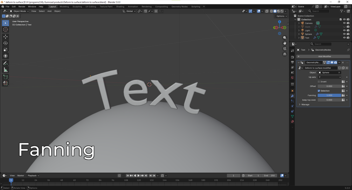
Task: Select the Add Cube tool
Action: (6, 77)
